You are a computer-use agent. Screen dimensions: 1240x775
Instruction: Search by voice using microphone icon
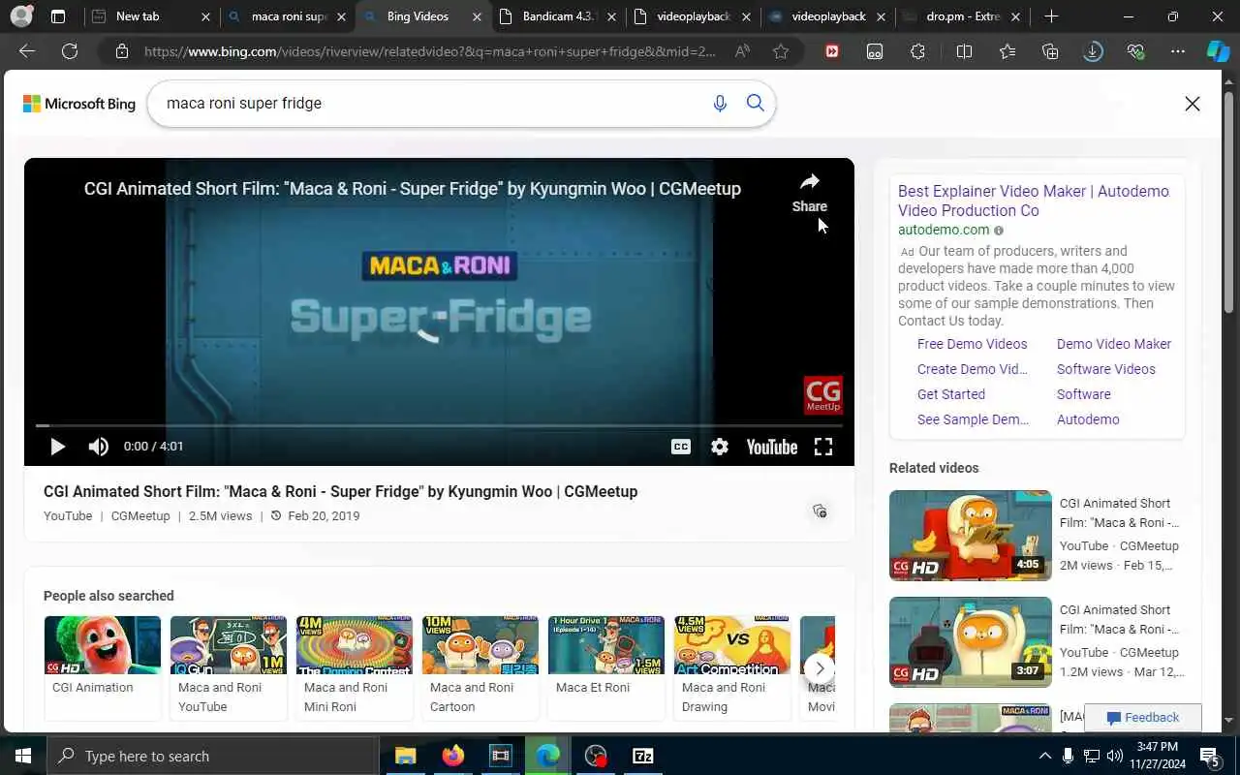coord(720,104)
